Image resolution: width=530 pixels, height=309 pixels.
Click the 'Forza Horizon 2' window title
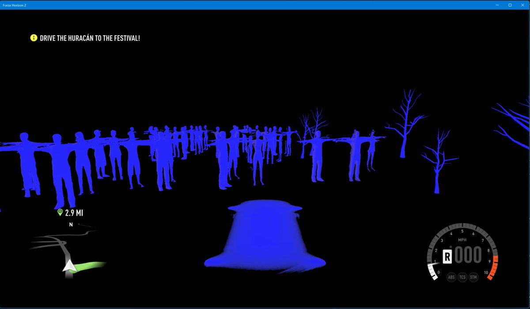pyautogui.click(x=15, y=5)
